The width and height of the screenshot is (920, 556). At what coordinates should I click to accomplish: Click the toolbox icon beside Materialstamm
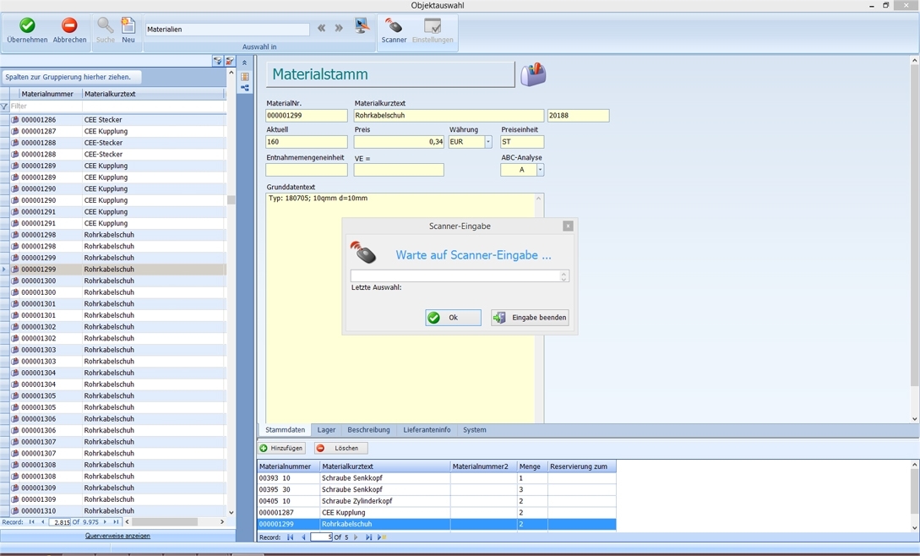(533, 74)
